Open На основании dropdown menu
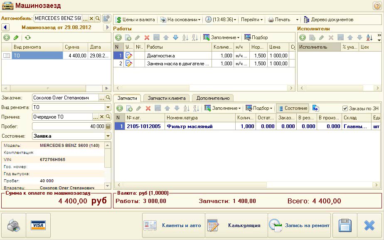Image resolution: width=384 pixels, height=240 pixels. [x=180, y=20]
